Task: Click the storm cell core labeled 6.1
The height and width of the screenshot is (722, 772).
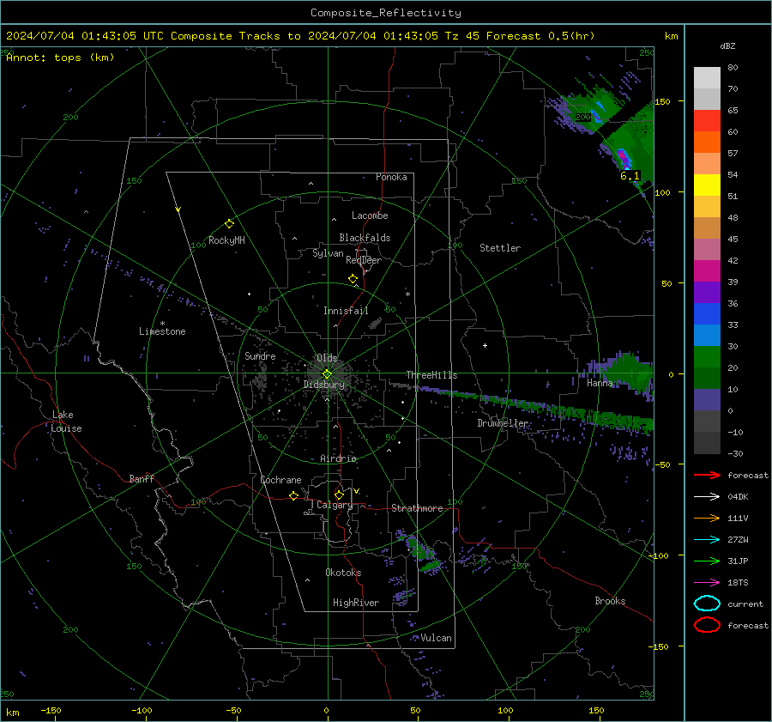Action: (624, 158)
